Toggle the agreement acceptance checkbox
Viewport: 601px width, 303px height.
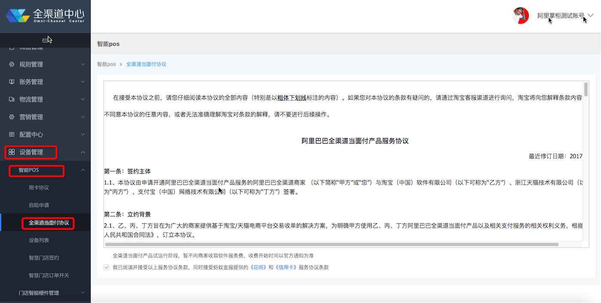(106, 267)
